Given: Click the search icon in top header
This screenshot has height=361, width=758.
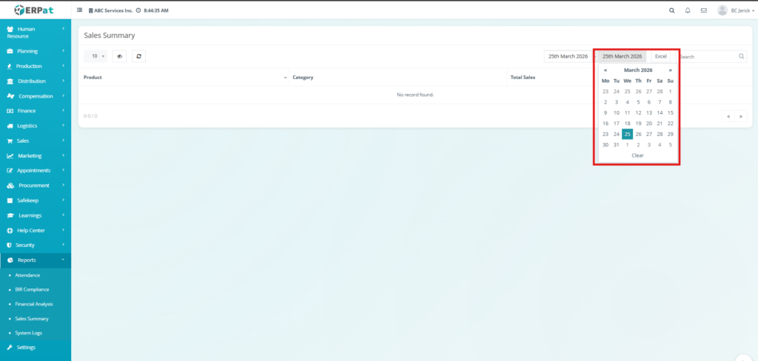Looking at the screenshot, I should click(671, 10).
